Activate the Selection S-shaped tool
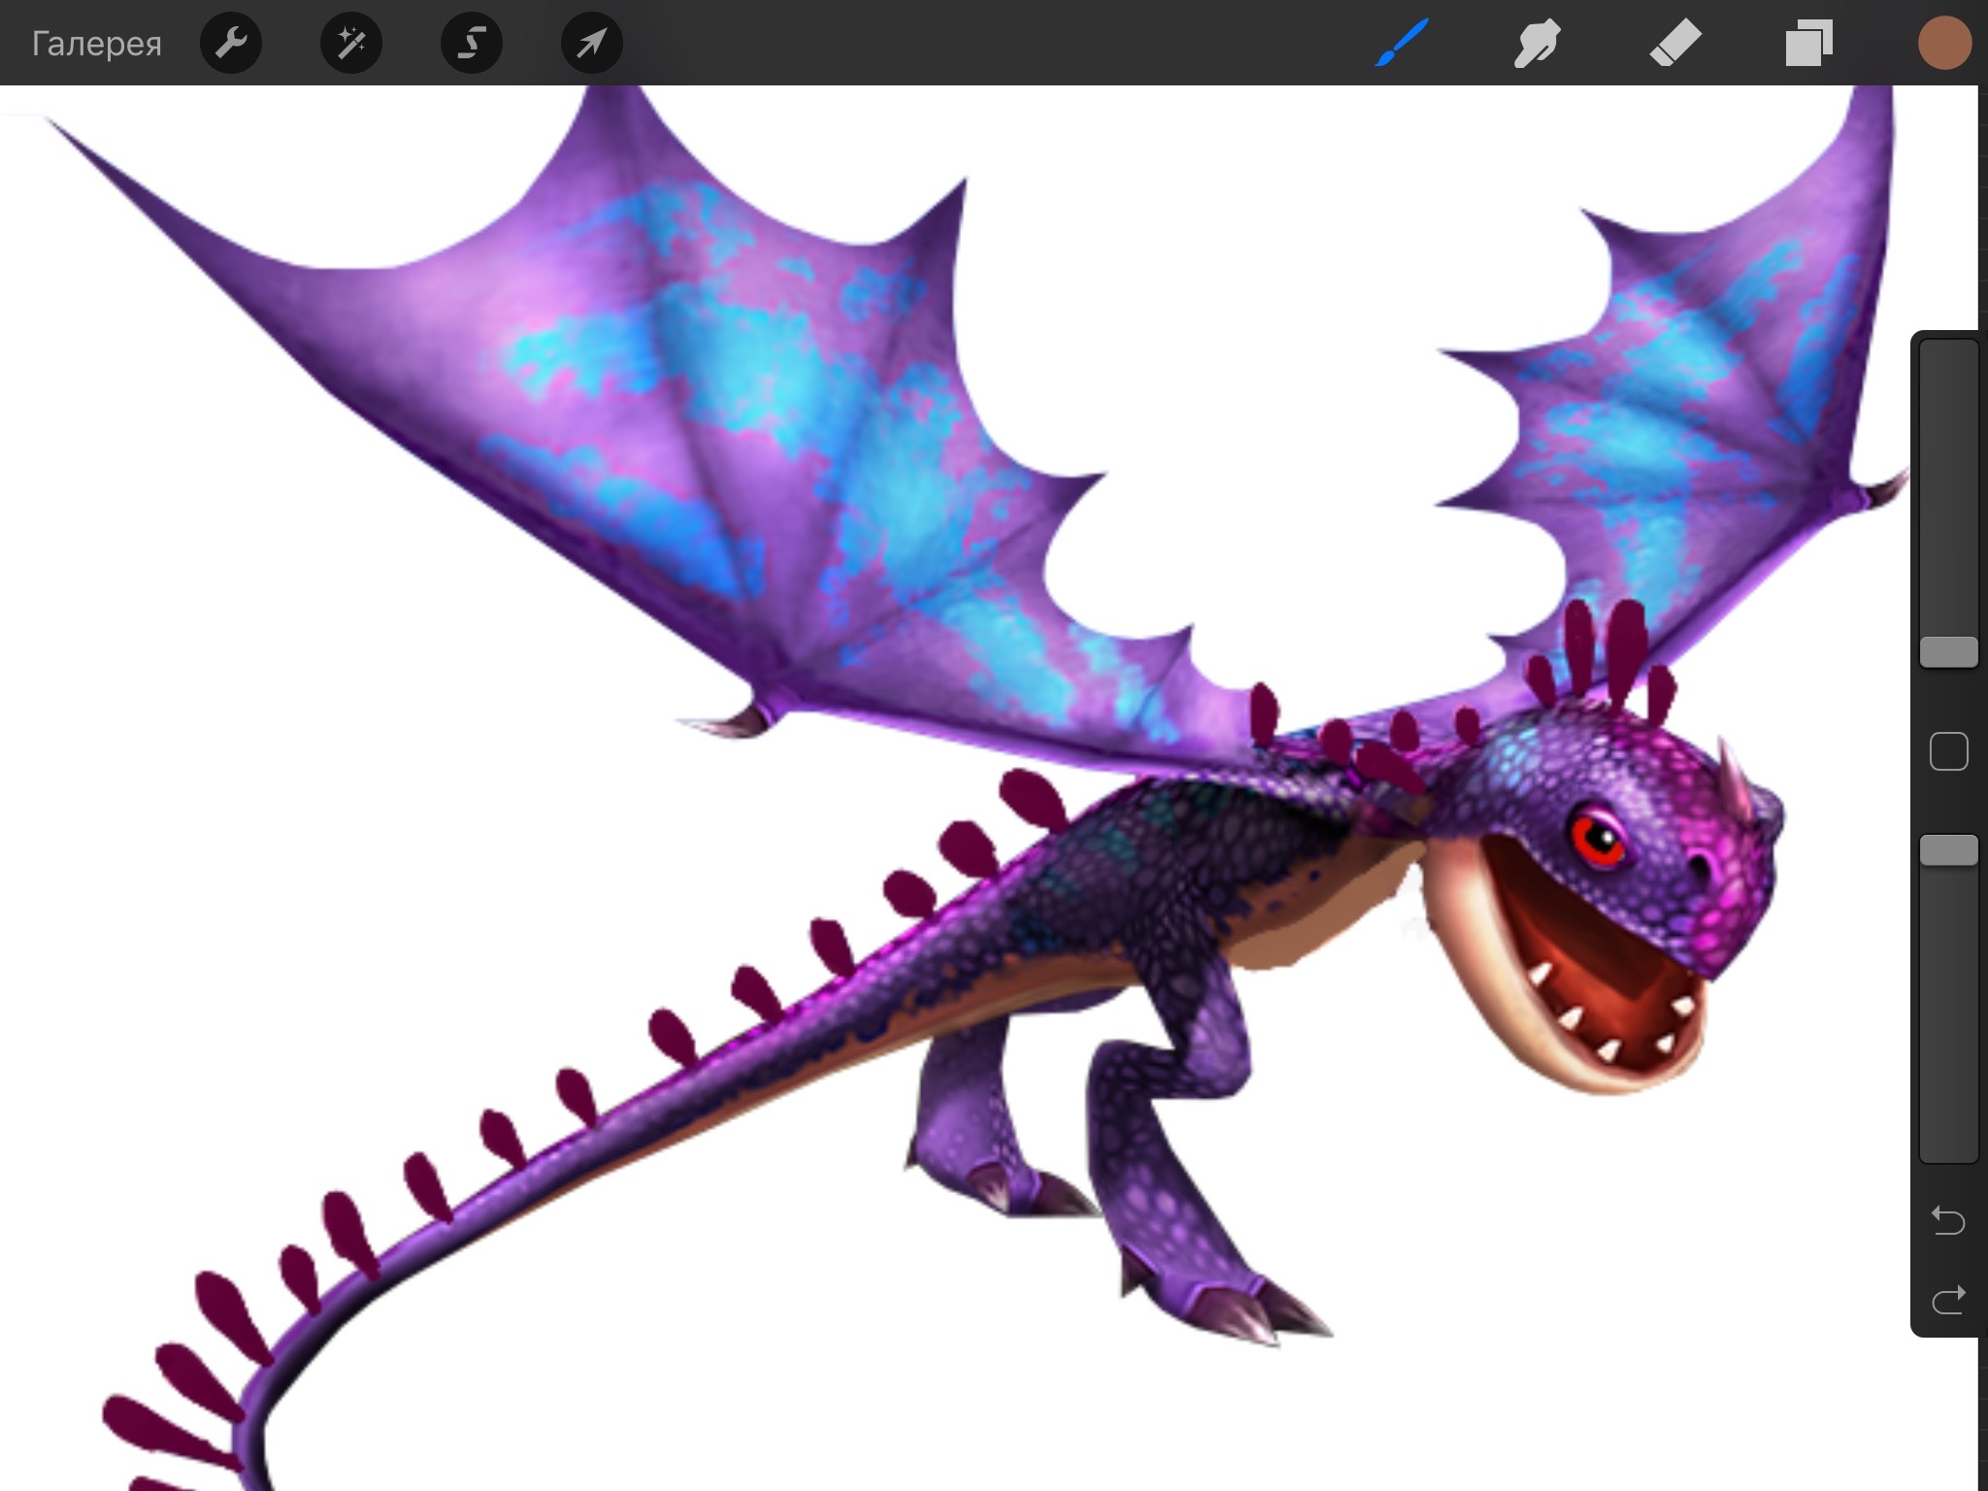 (x=472, y=43)
